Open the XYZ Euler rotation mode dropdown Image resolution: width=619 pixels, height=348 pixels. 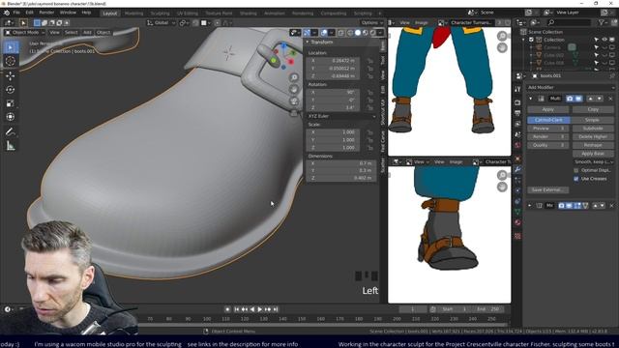[341, 116]
